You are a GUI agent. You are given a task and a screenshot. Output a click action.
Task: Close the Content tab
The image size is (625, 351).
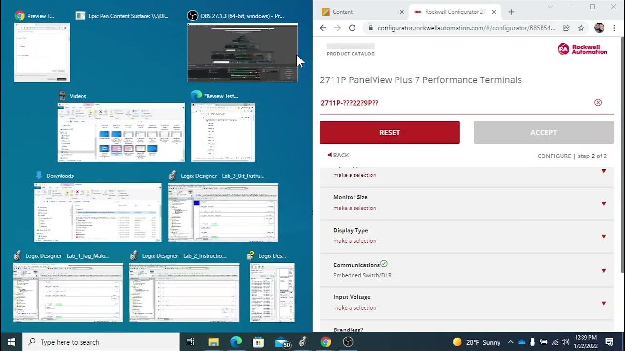point(402,12)
